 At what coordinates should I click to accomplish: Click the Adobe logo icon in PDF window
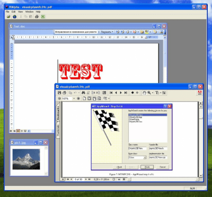coord(200,93)
